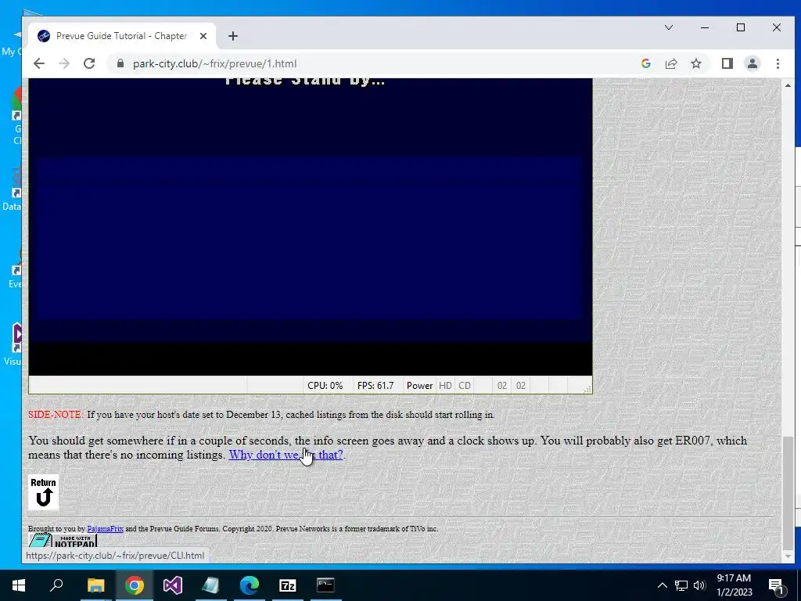The image size is (801, 601).
Task: Open the Windows Start menu
Action: tap(19, 585)
